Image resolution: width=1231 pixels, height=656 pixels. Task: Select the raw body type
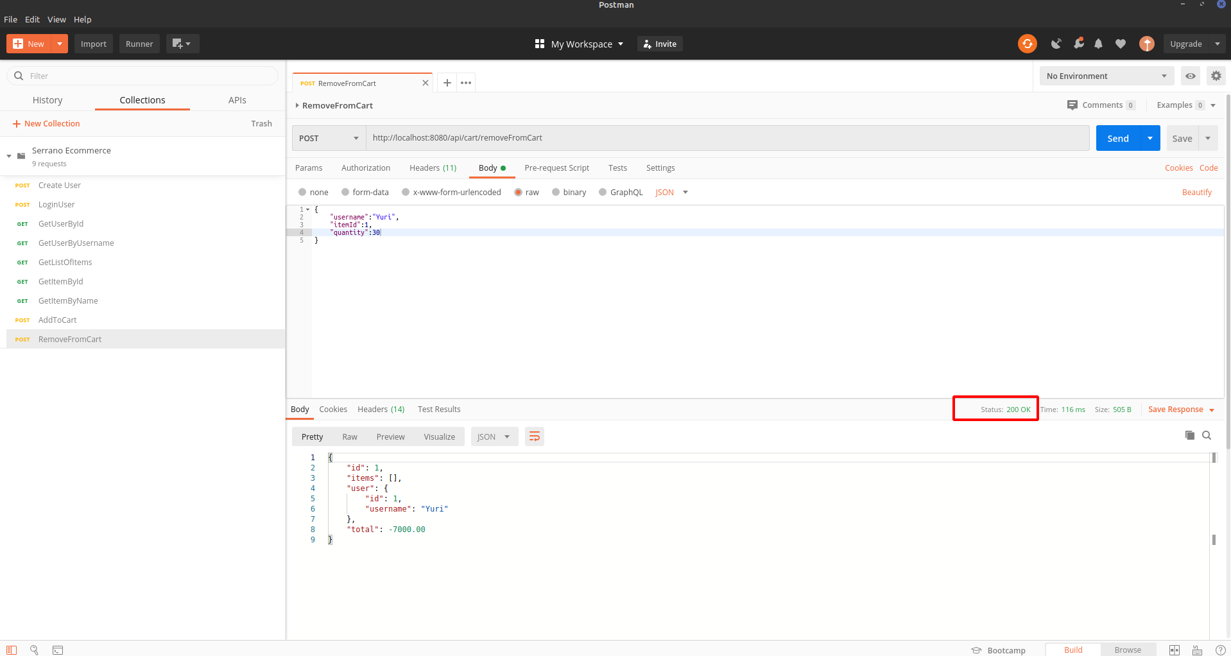[518, 192]
